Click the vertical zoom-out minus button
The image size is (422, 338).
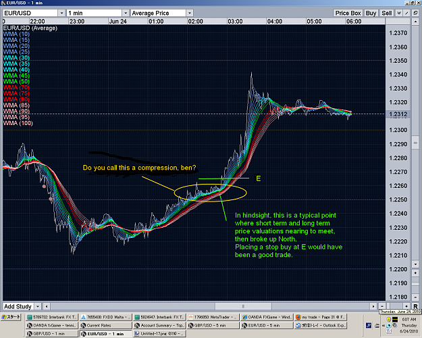point(415,297)
